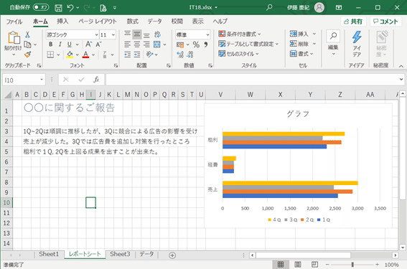Switch to Page Break Preview

click(x=314, y=265)
